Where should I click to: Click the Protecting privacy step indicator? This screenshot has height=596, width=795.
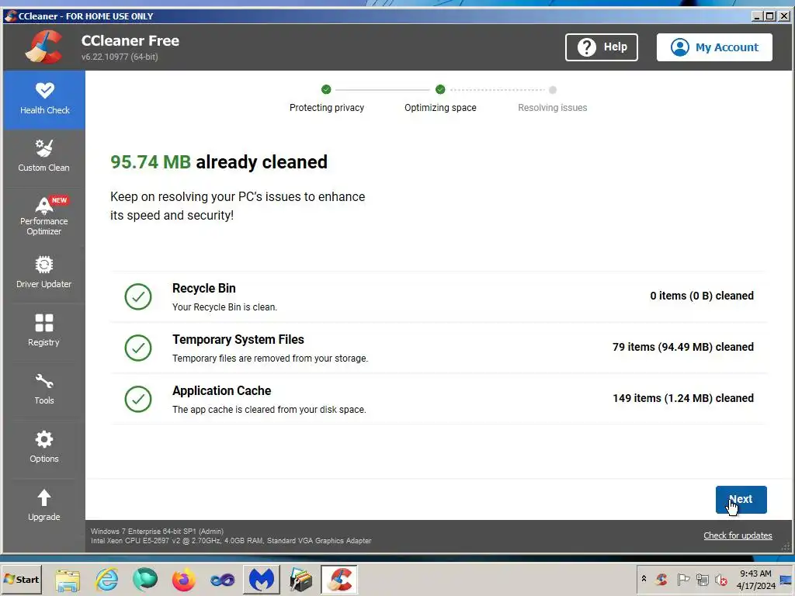tap(326, 90)
